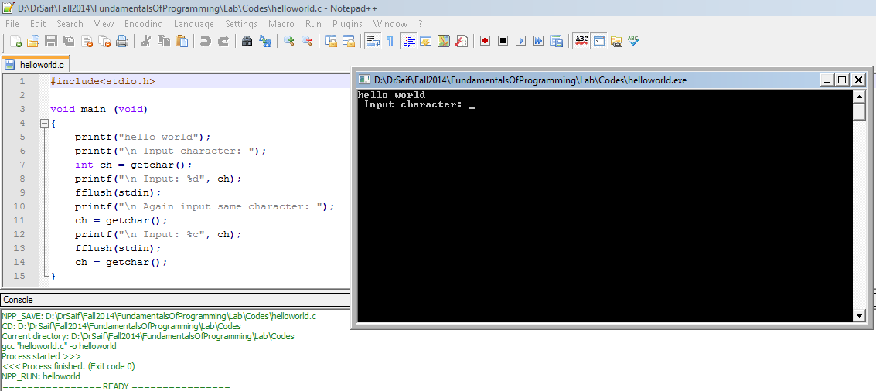Click line number 7 in margin
Screen dimensions: 876x391
tap(22, 165)
